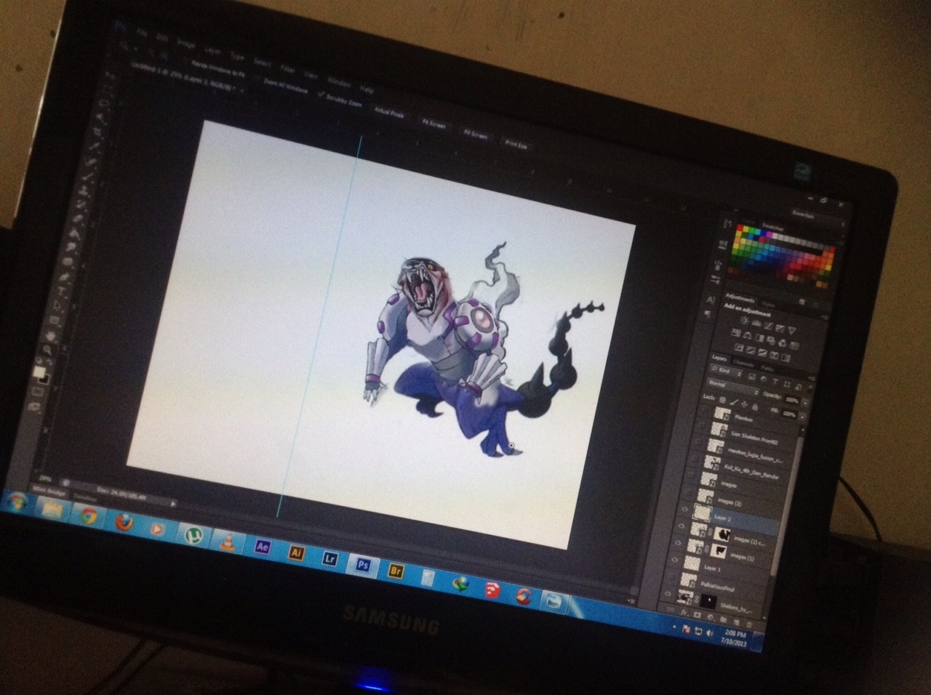This screenshot has height=695, width=931.
Task: Expand the Doc info arrow in status bar
Action: coord(173,503)
